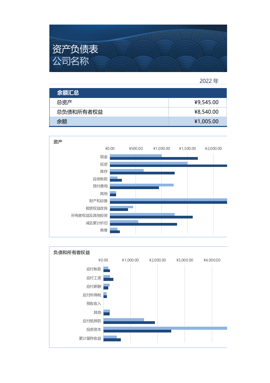
Task: Select the light blue 投资资本 bar
Action: (165, 328)
